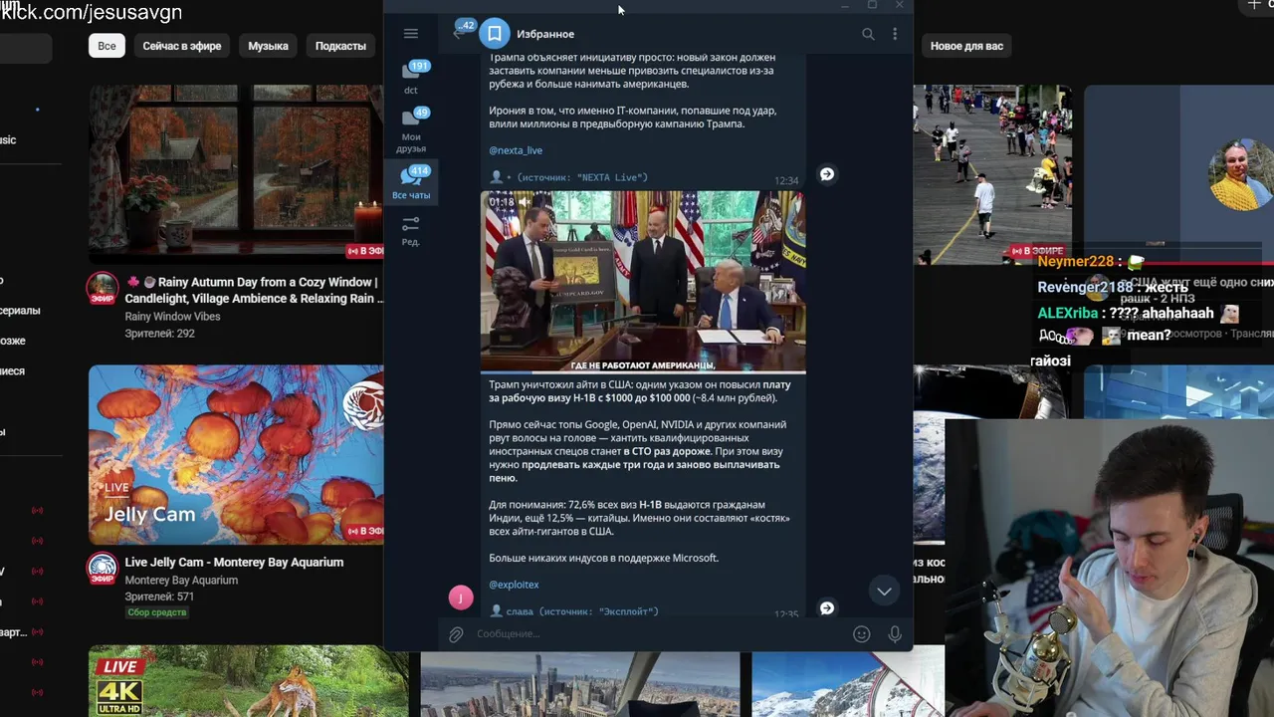
Task: Select the Новое для вас filter
Action: [x=966, y=46]
